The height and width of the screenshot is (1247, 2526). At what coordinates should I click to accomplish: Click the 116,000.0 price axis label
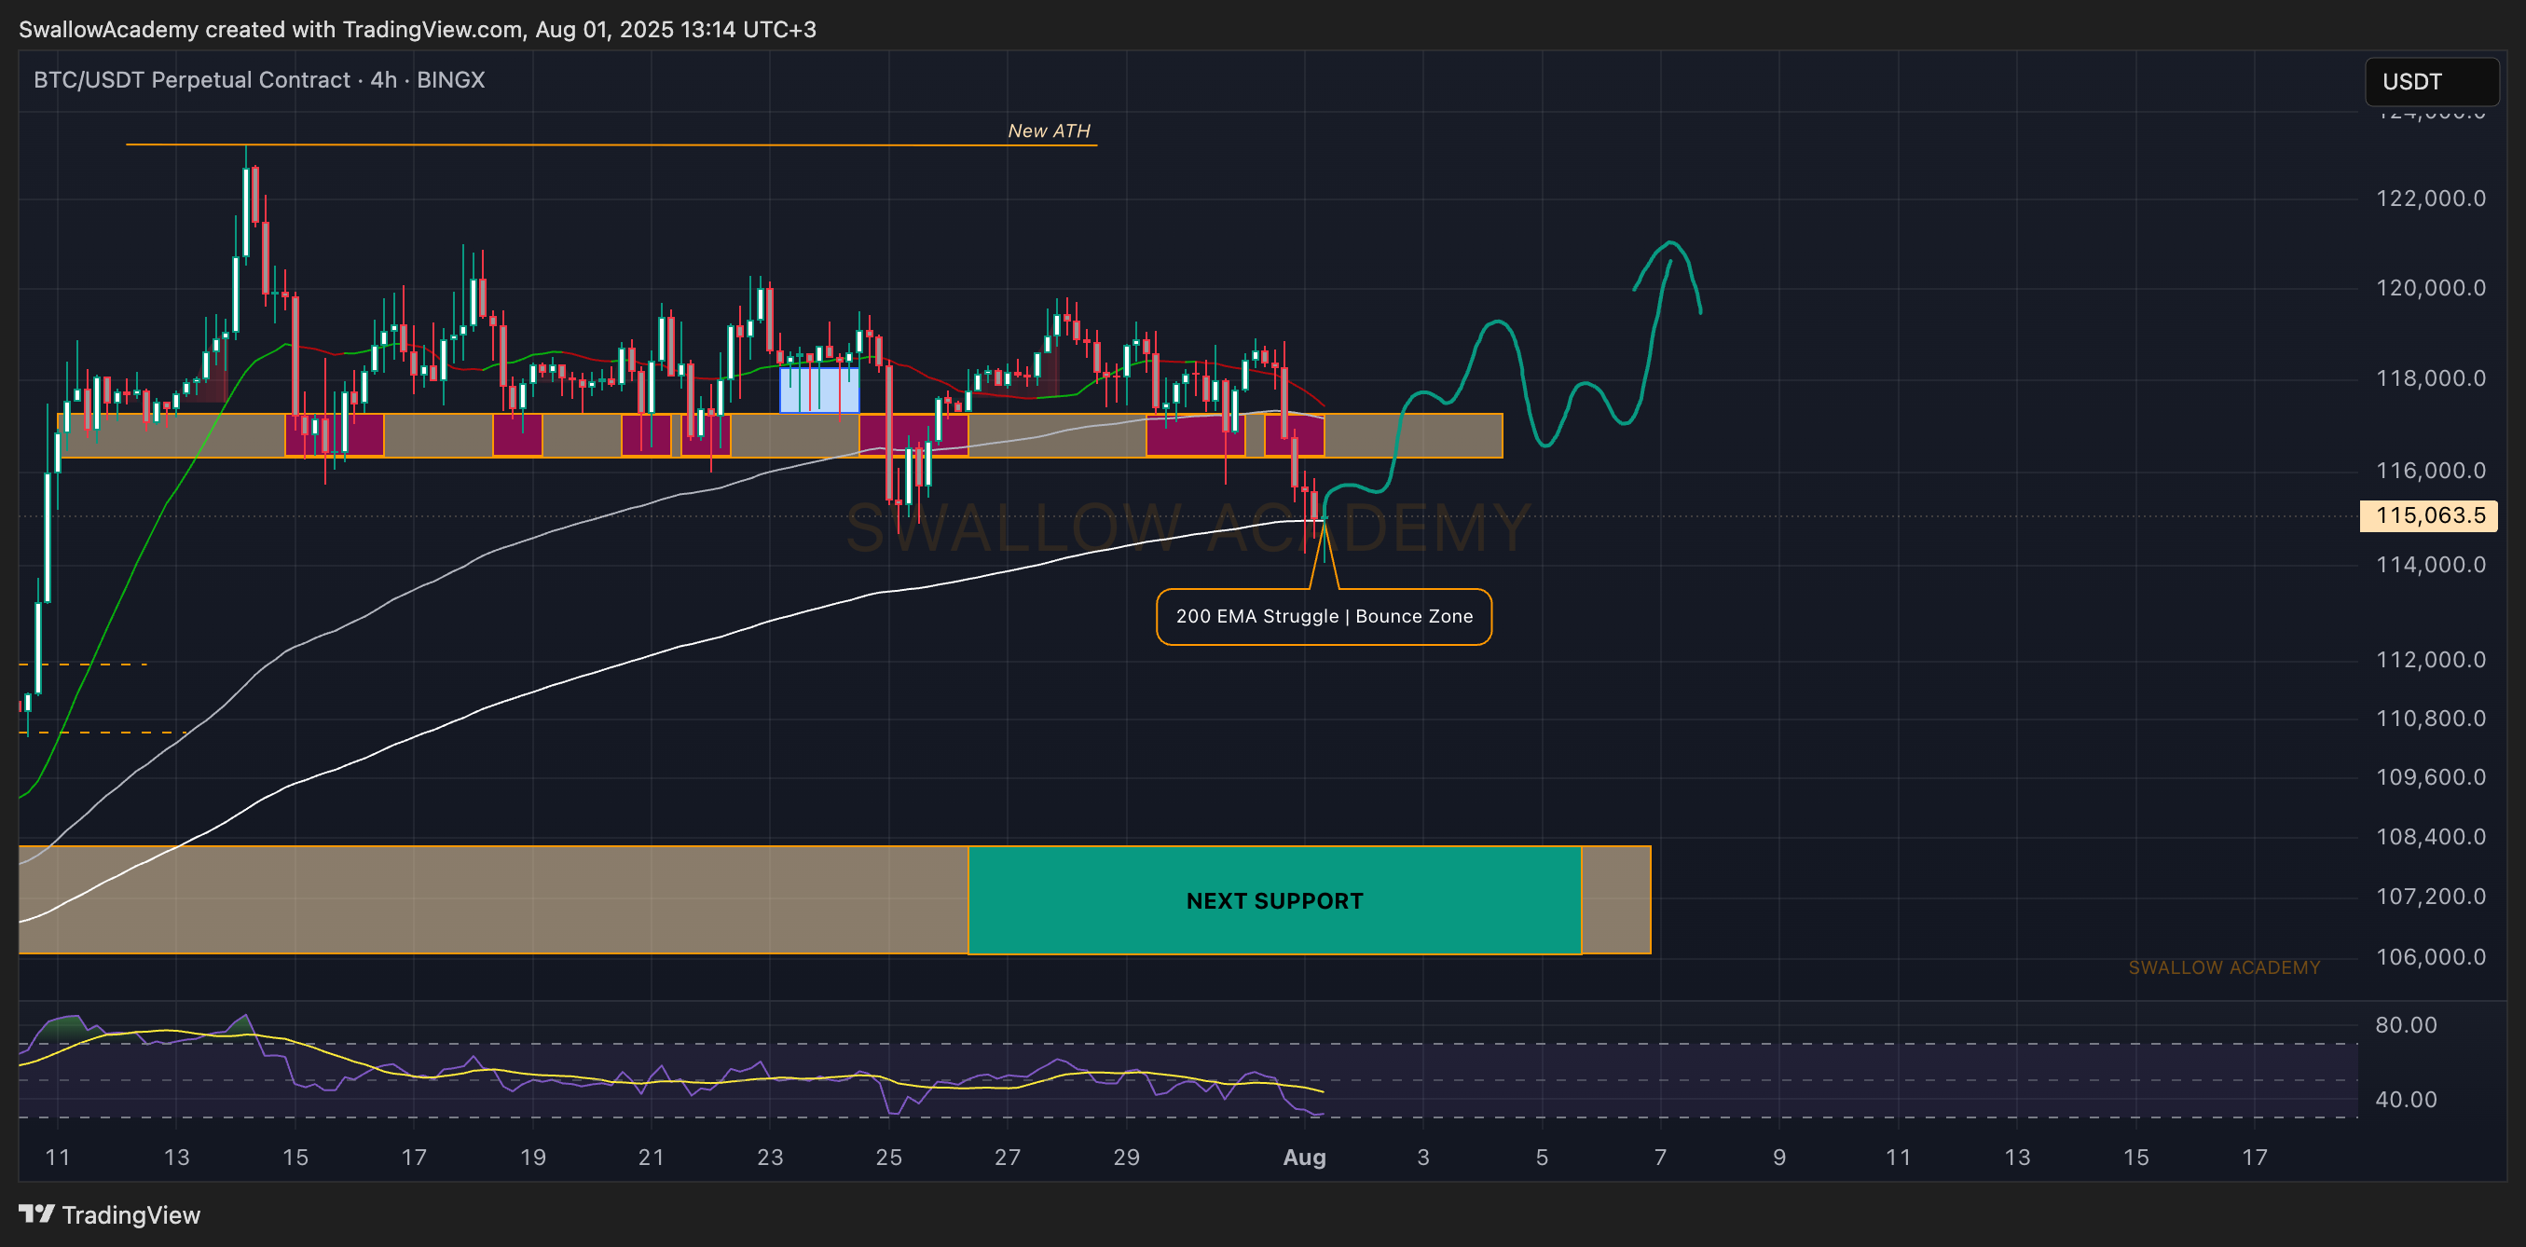coord(2430,470)
